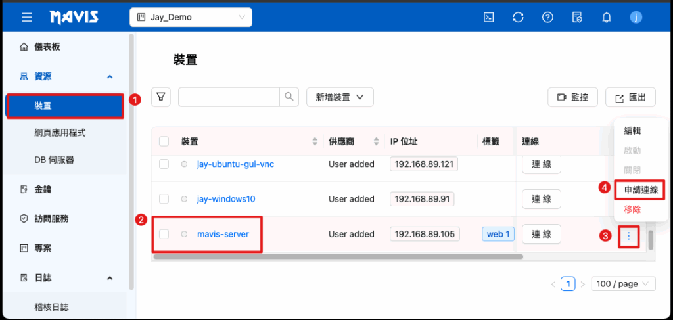Open the Jay_Demo project dropdown
Viewport: 673px width, 320px height.
tap(191, 18)
